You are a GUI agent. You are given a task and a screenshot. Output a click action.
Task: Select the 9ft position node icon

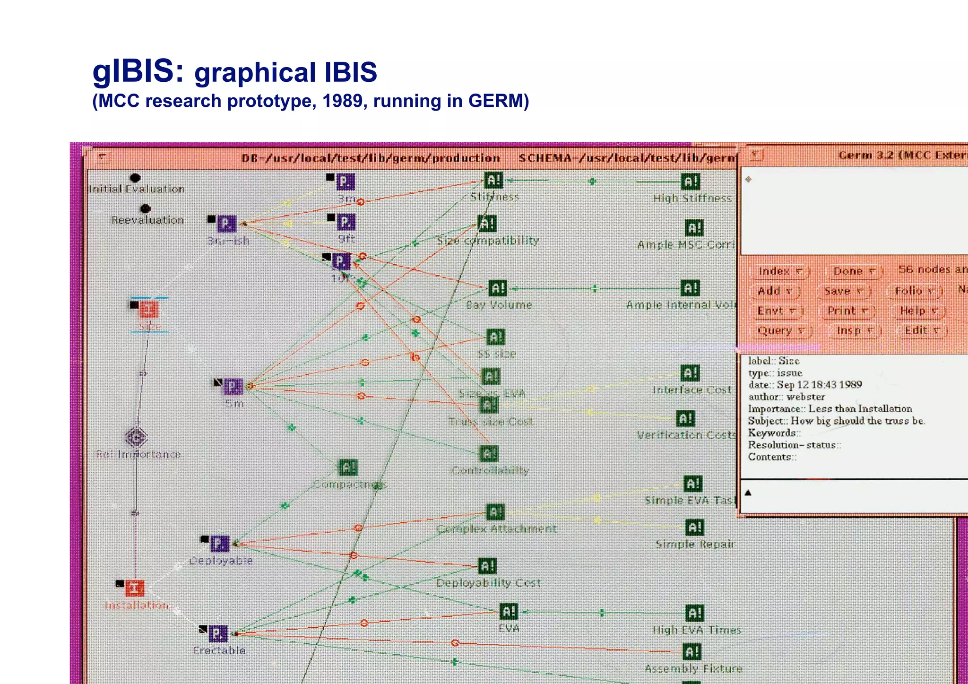coord(346,222)
